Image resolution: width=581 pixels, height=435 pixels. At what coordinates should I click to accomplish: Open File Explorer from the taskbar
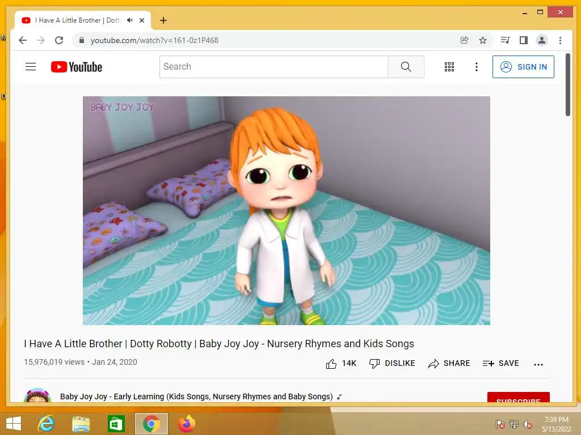coord(81,424)
